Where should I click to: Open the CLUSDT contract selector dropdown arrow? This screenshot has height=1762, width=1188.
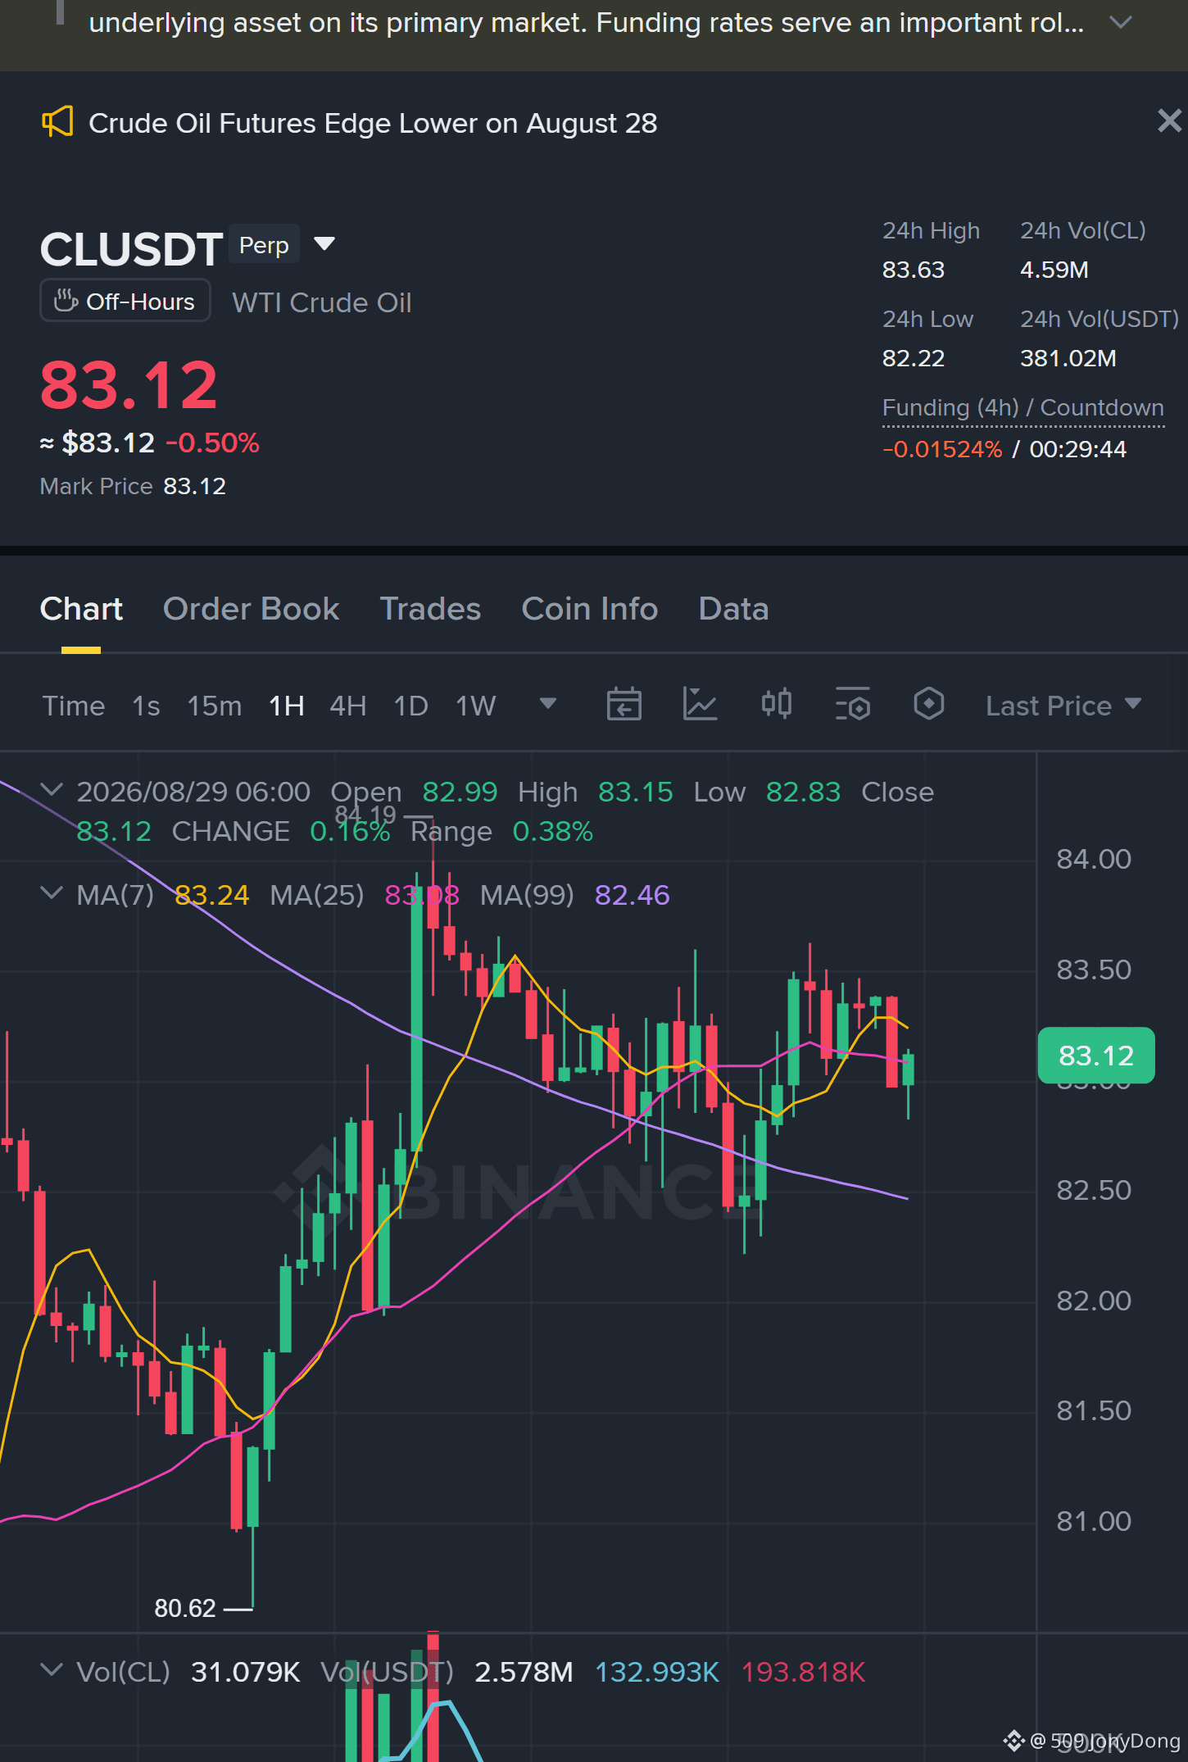324,243
